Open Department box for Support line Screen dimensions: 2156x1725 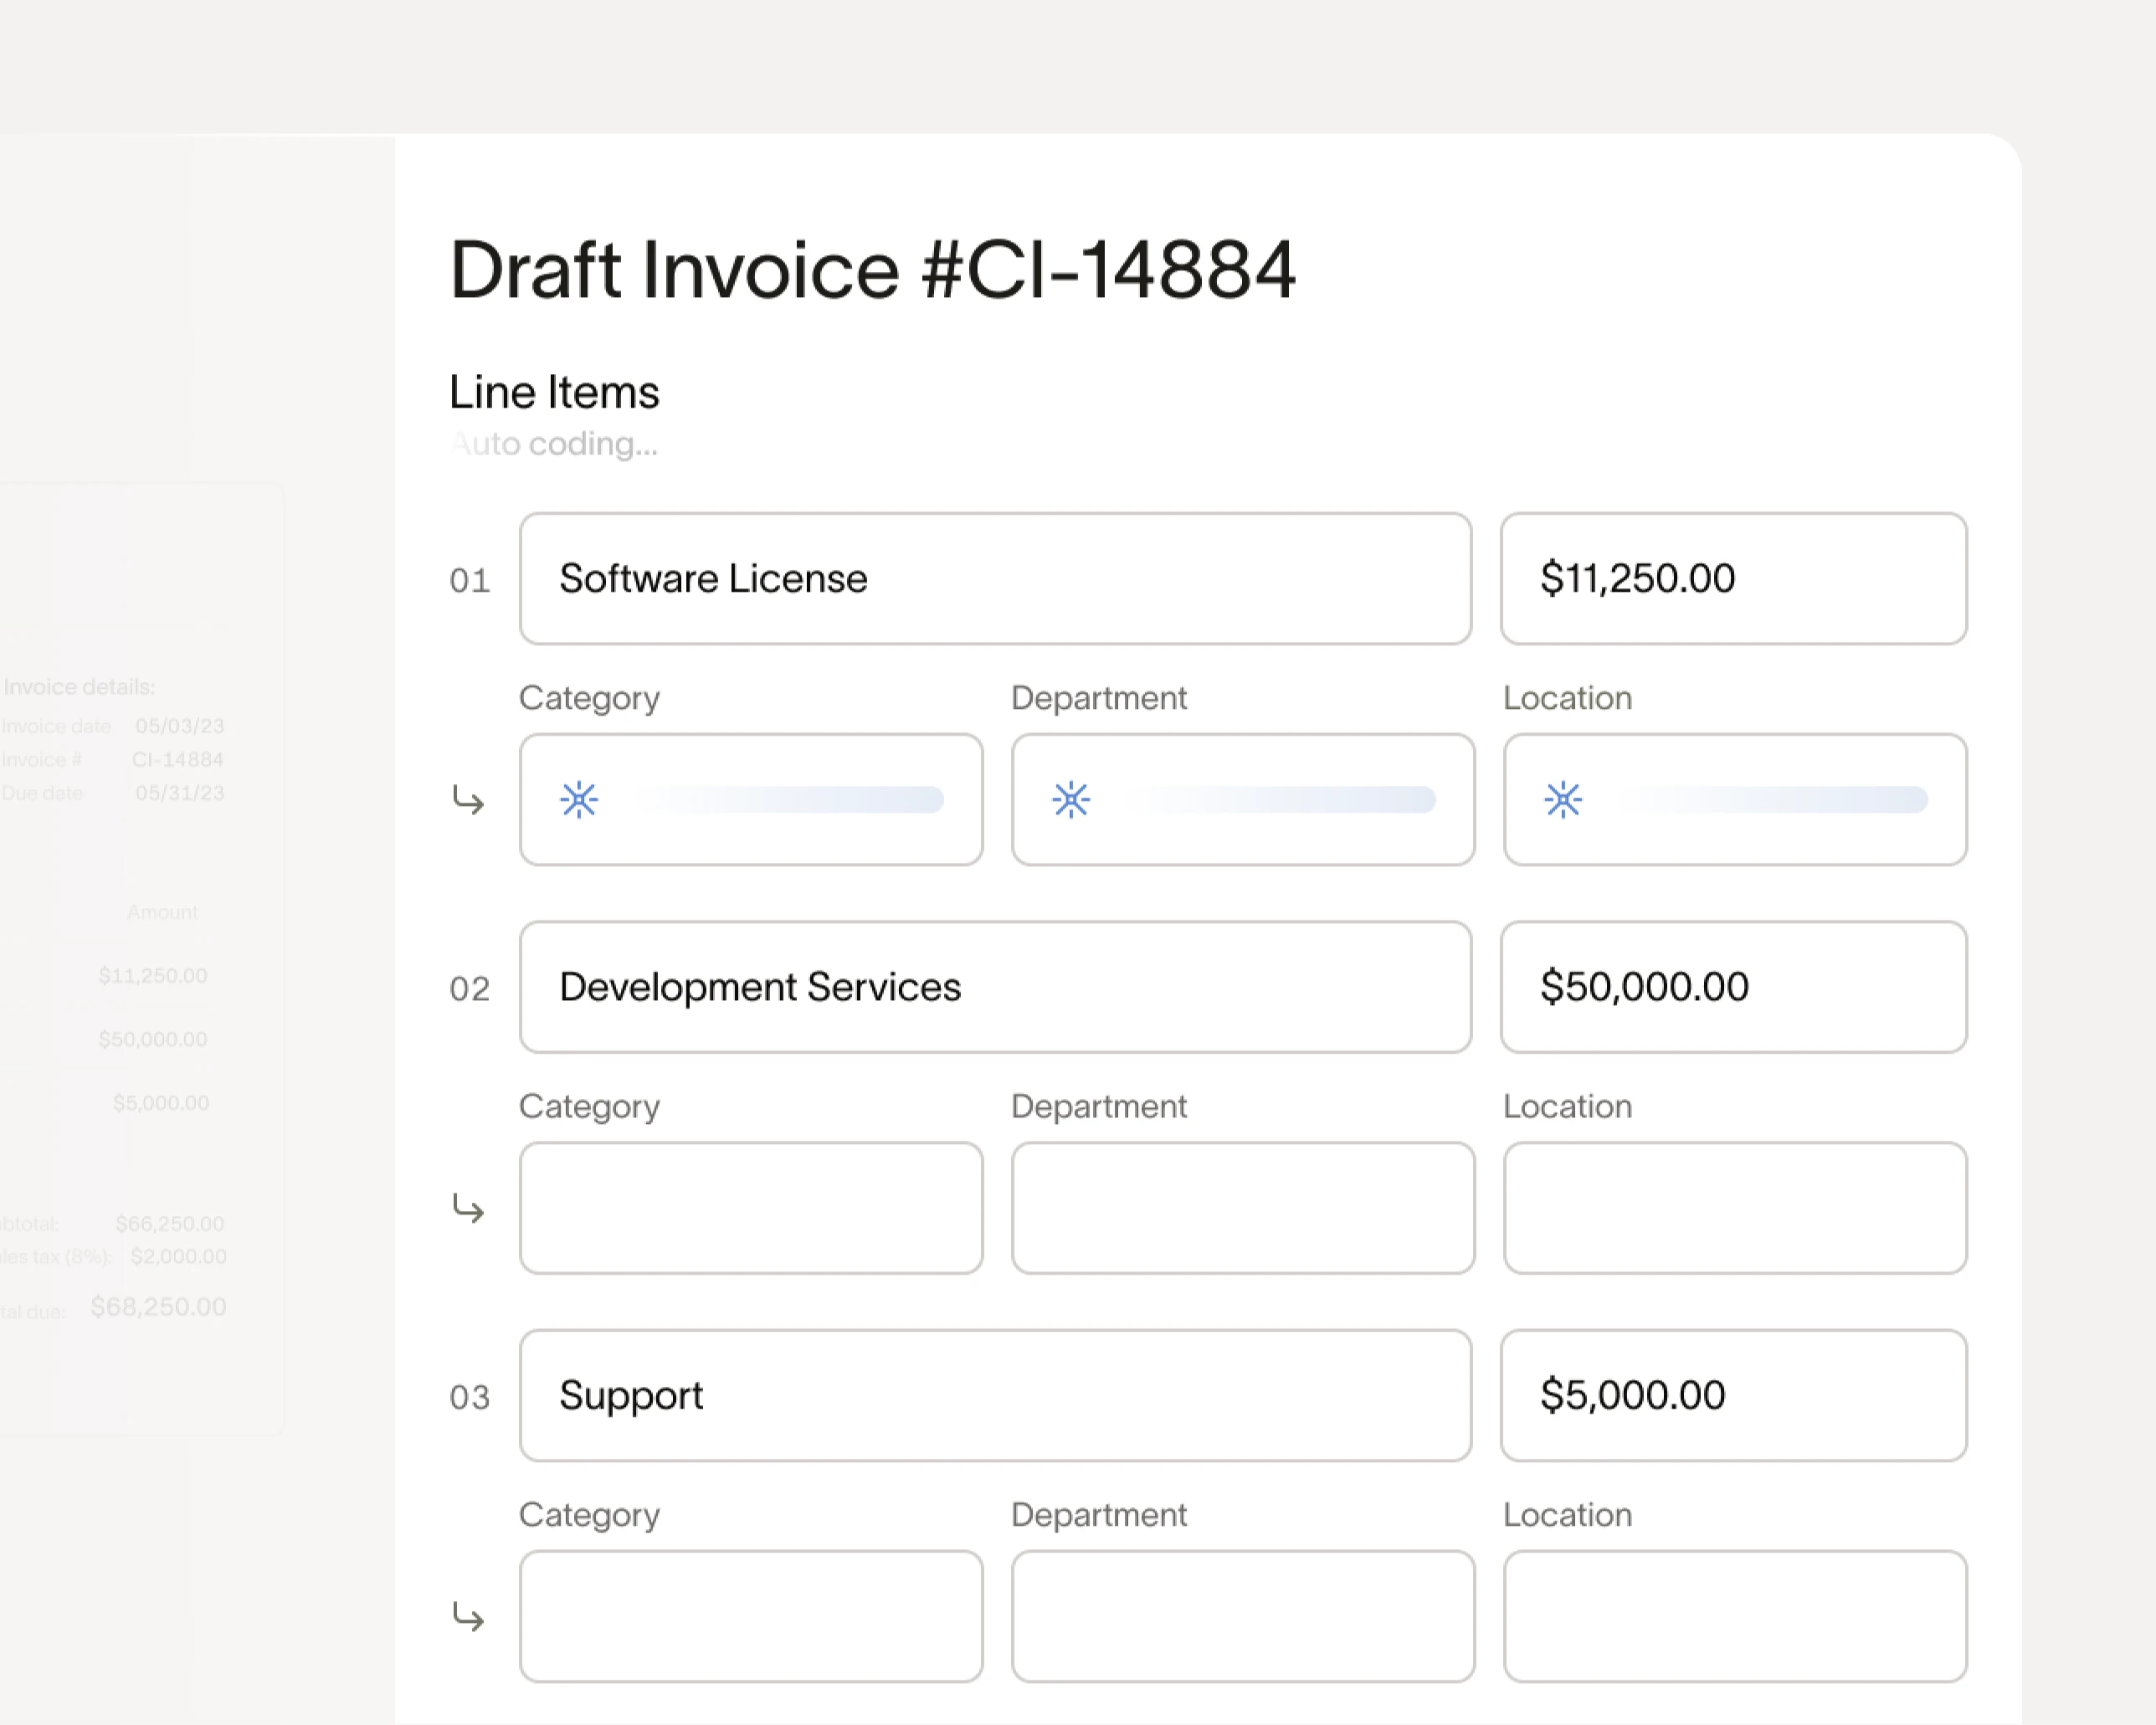1243,1616
